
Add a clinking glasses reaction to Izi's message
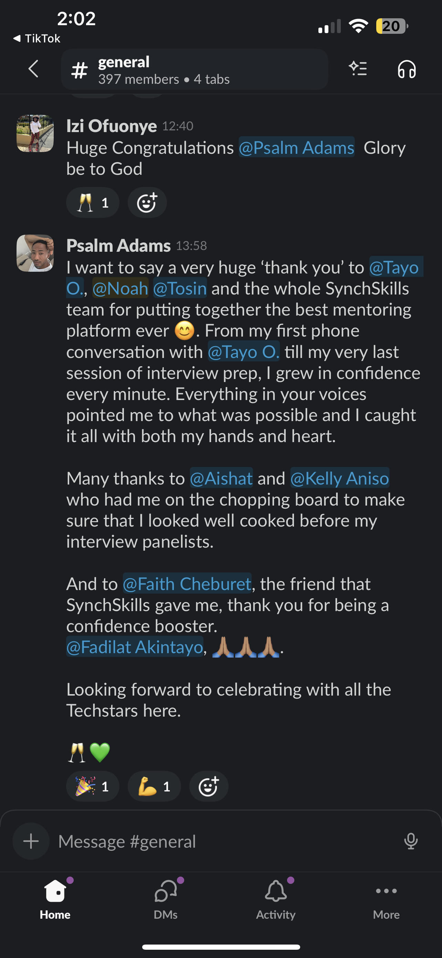click(92, 202)
